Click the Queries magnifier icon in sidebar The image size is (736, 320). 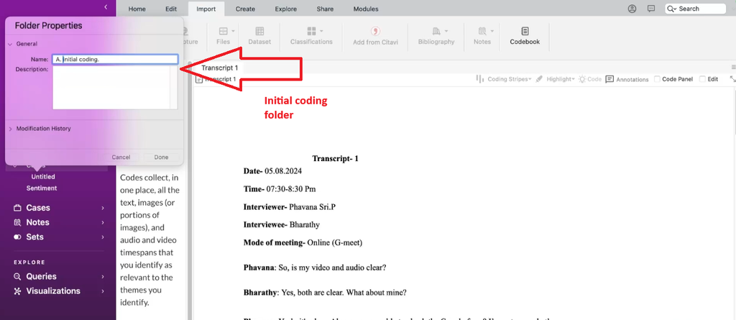click(x=17, y=276)
